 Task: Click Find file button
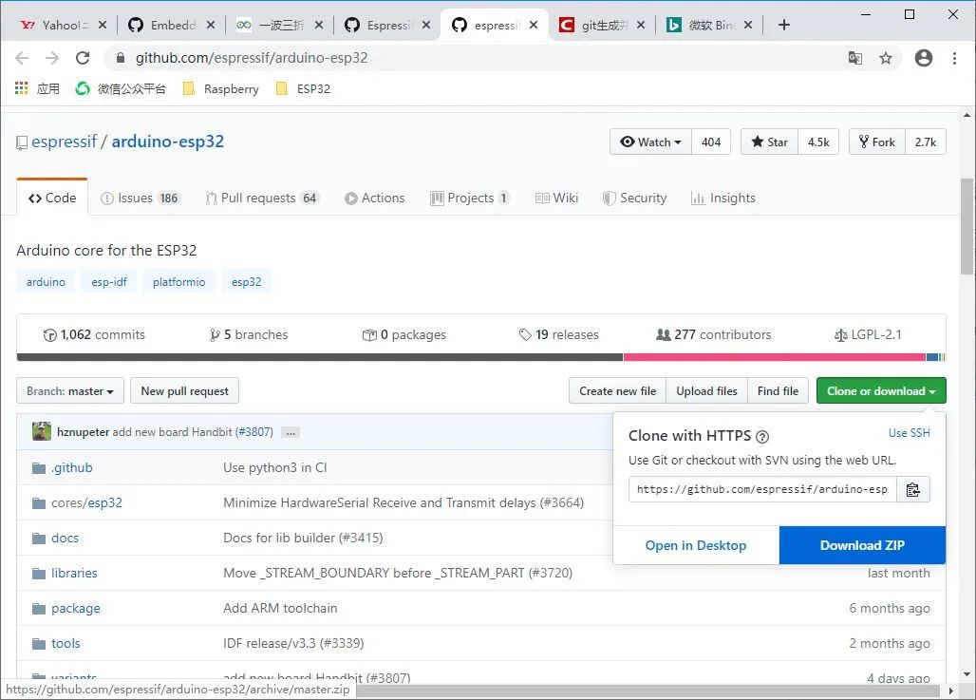tap(779, 391)
